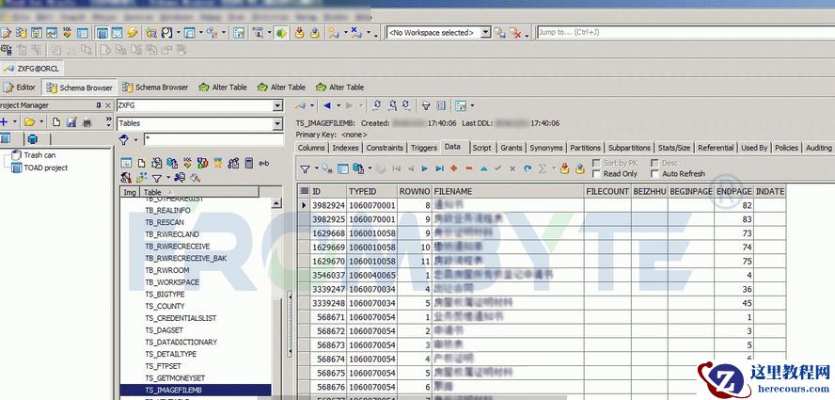Click the save icon in Project Manager
This screenshot has width=835, height=400.
[71, 122]
